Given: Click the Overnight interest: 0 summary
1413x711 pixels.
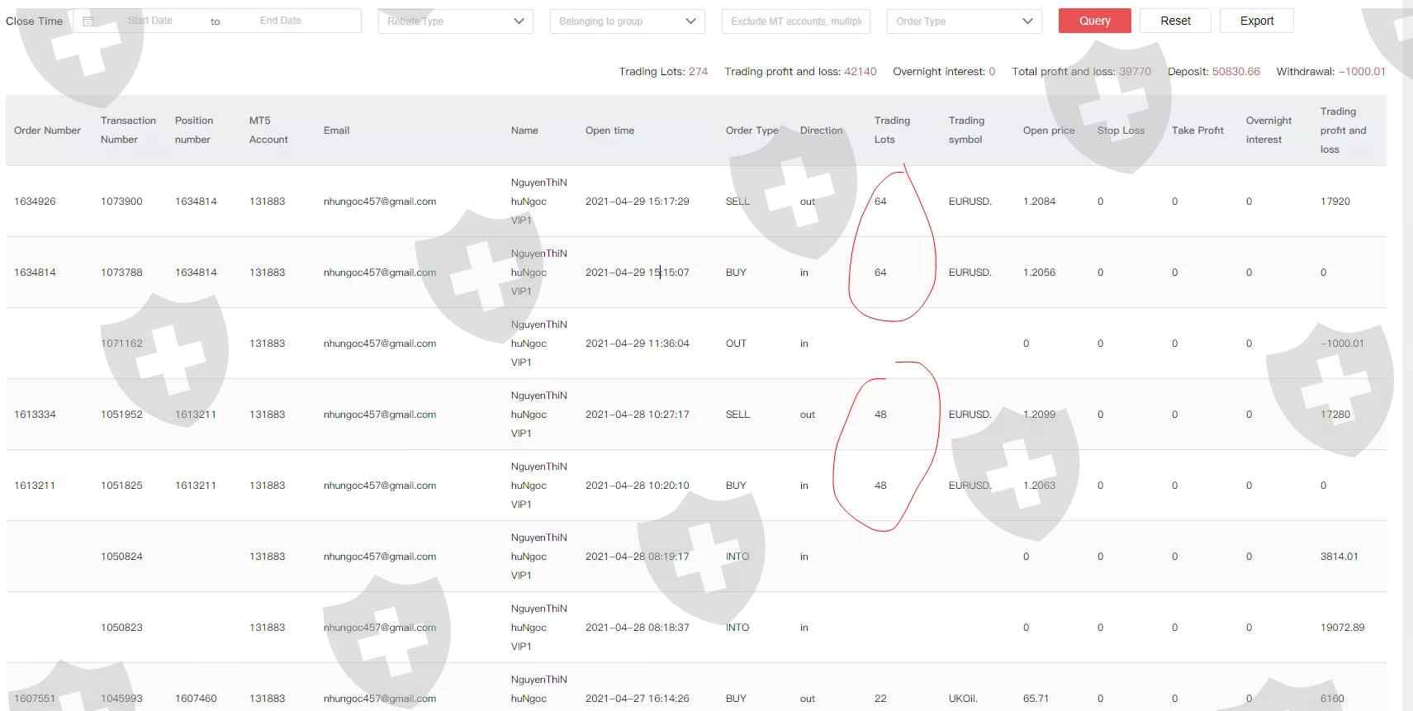Looking at the screenshot, I should click(944, 72).
